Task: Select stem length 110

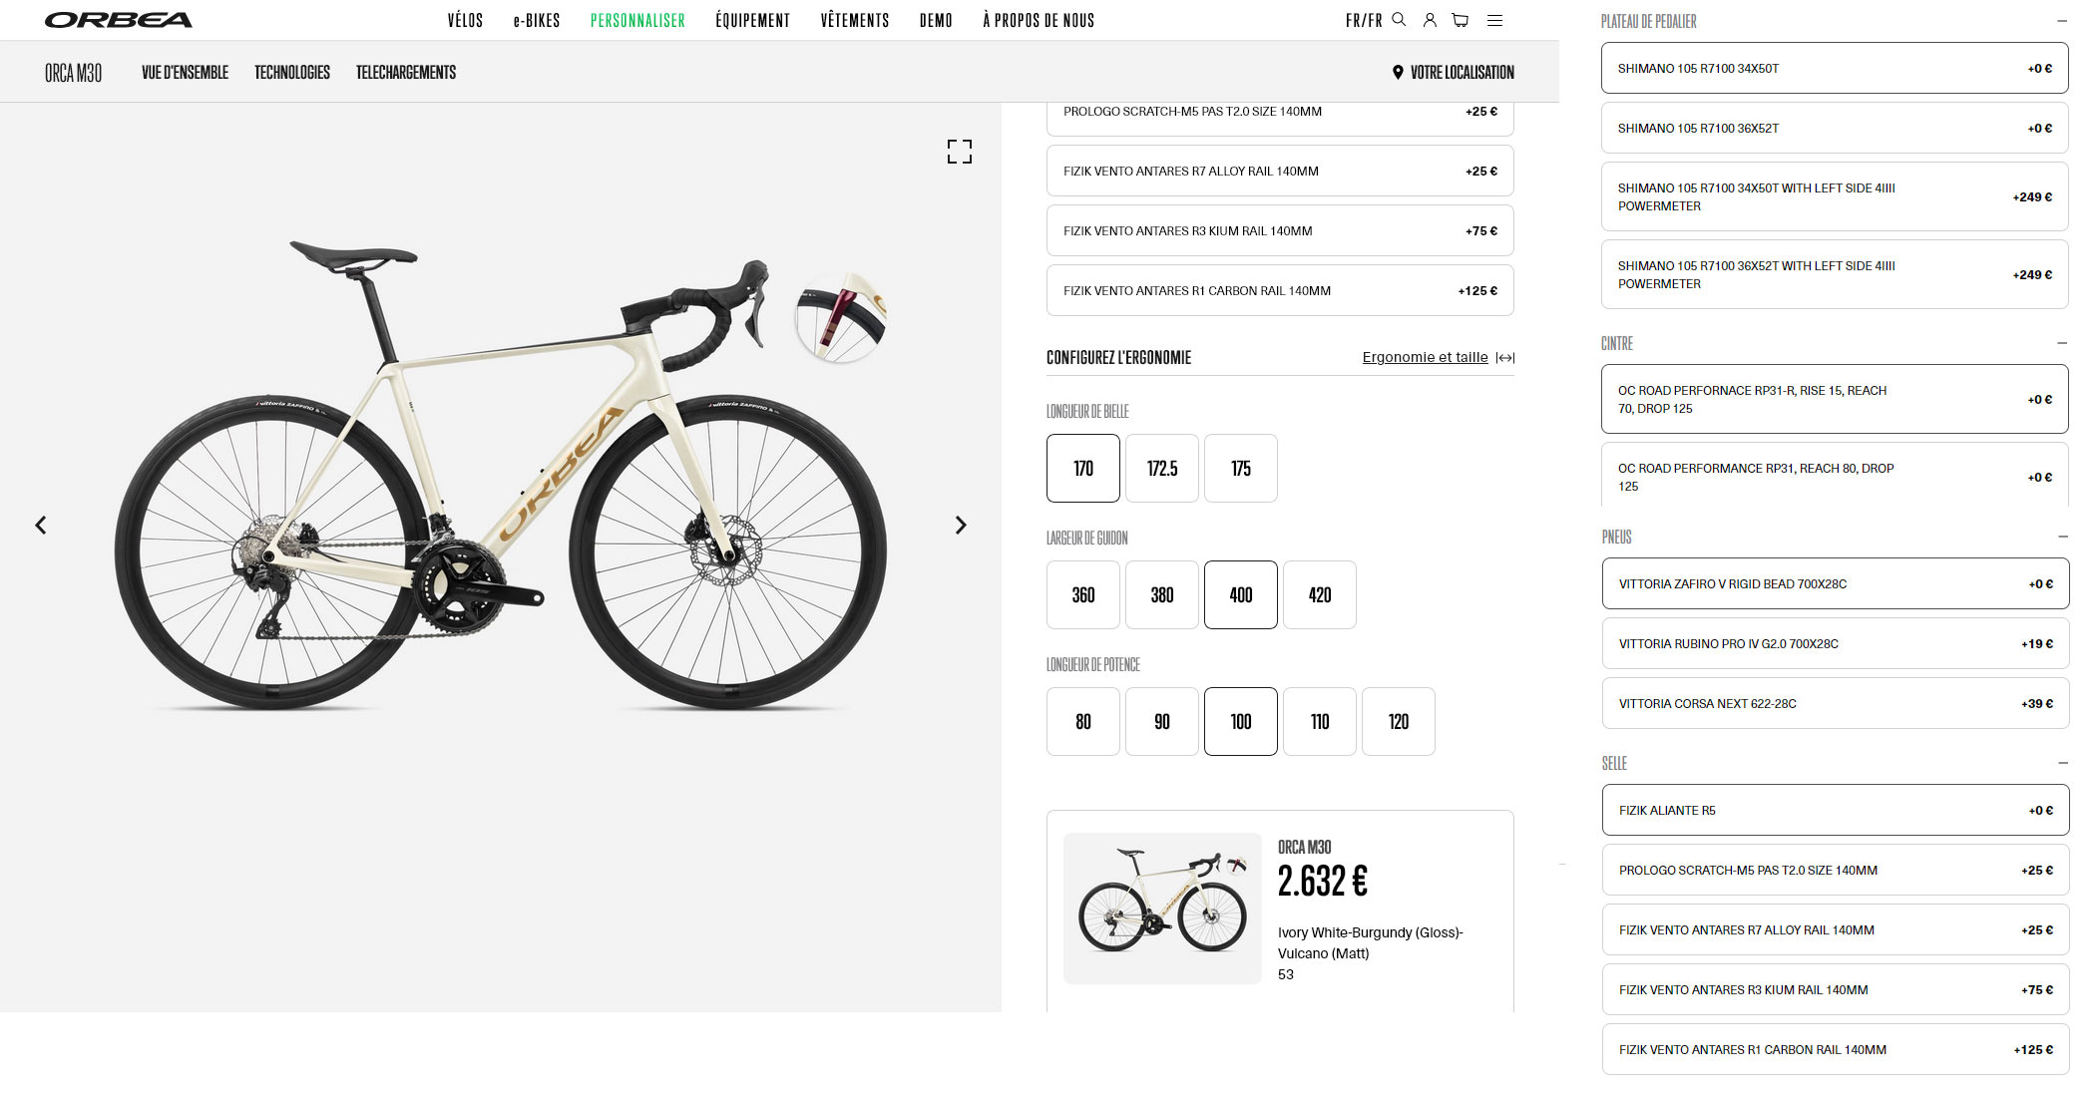Action: coord(1320,721)
